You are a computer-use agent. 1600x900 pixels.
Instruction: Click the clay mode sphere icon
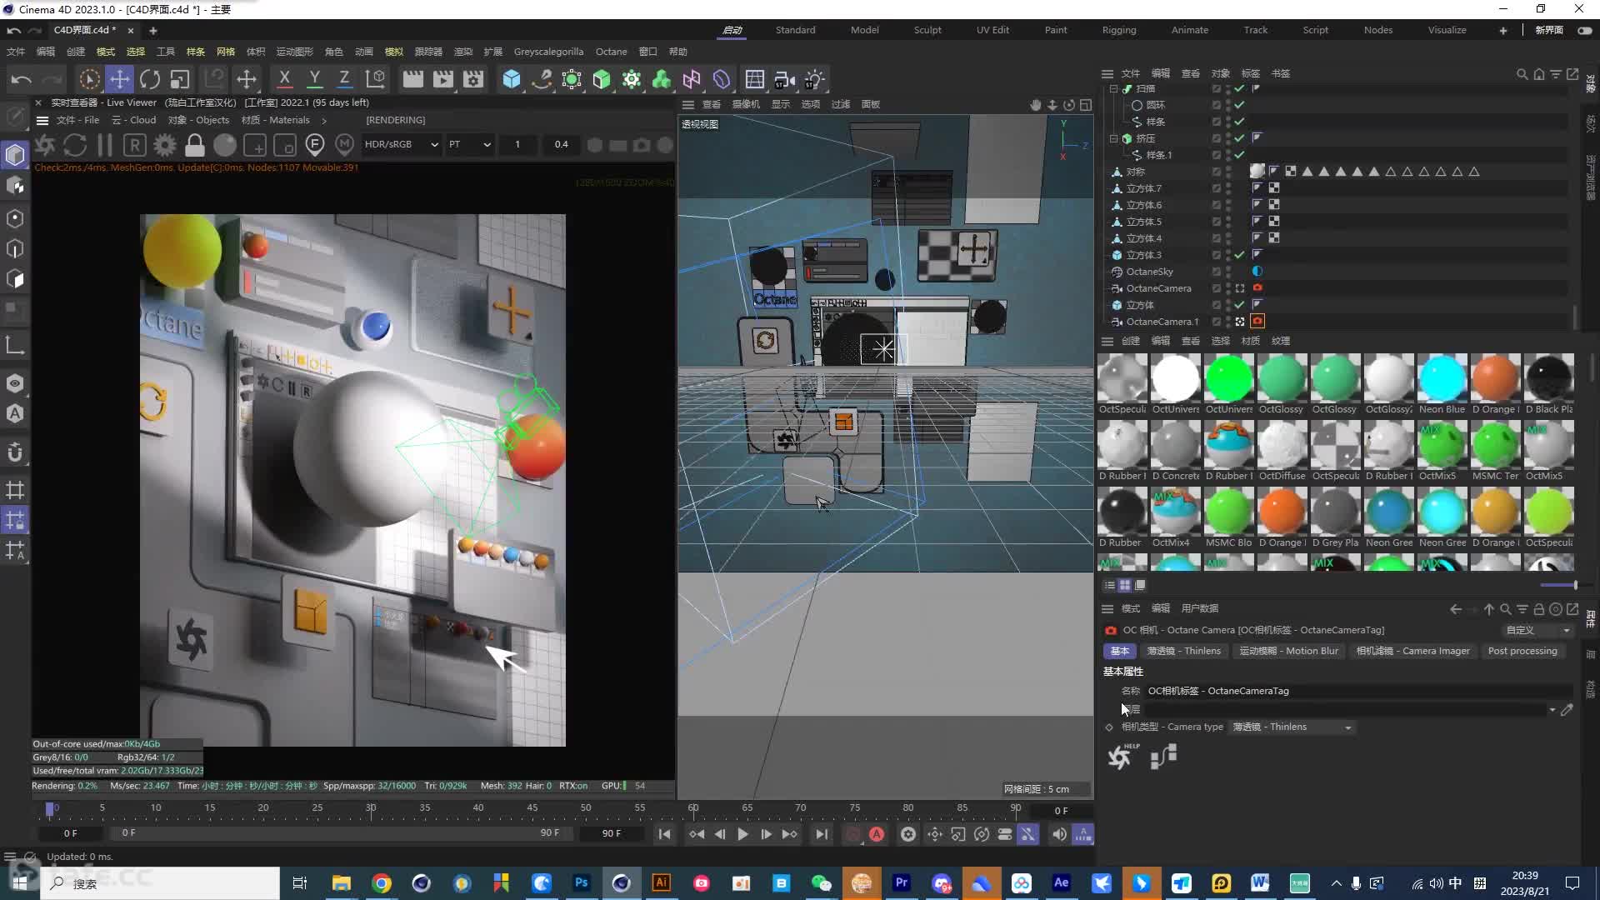(x=225, y=145)
